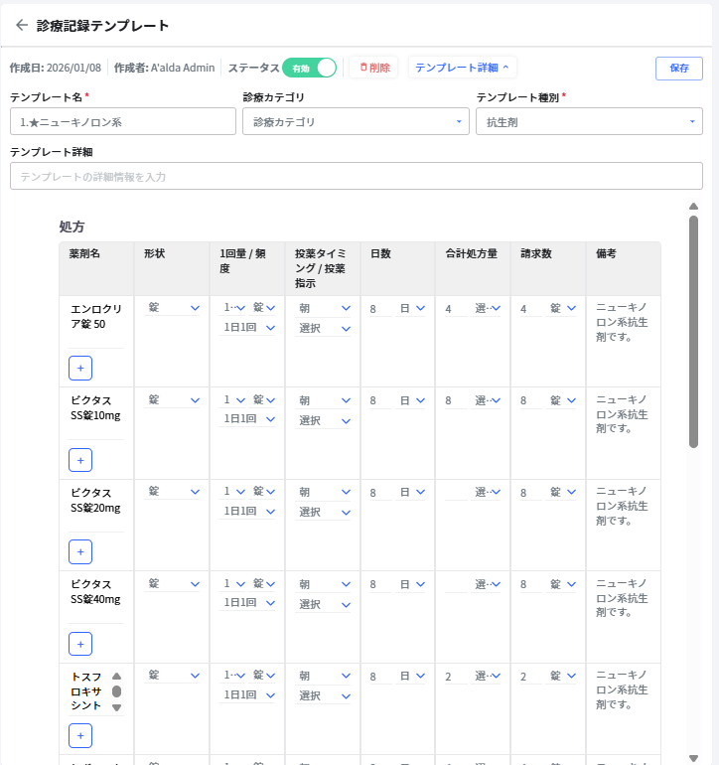
Task: Open 形状 dropdown for ビクタスSS錠10mg
Action: (x=172, y=400)
